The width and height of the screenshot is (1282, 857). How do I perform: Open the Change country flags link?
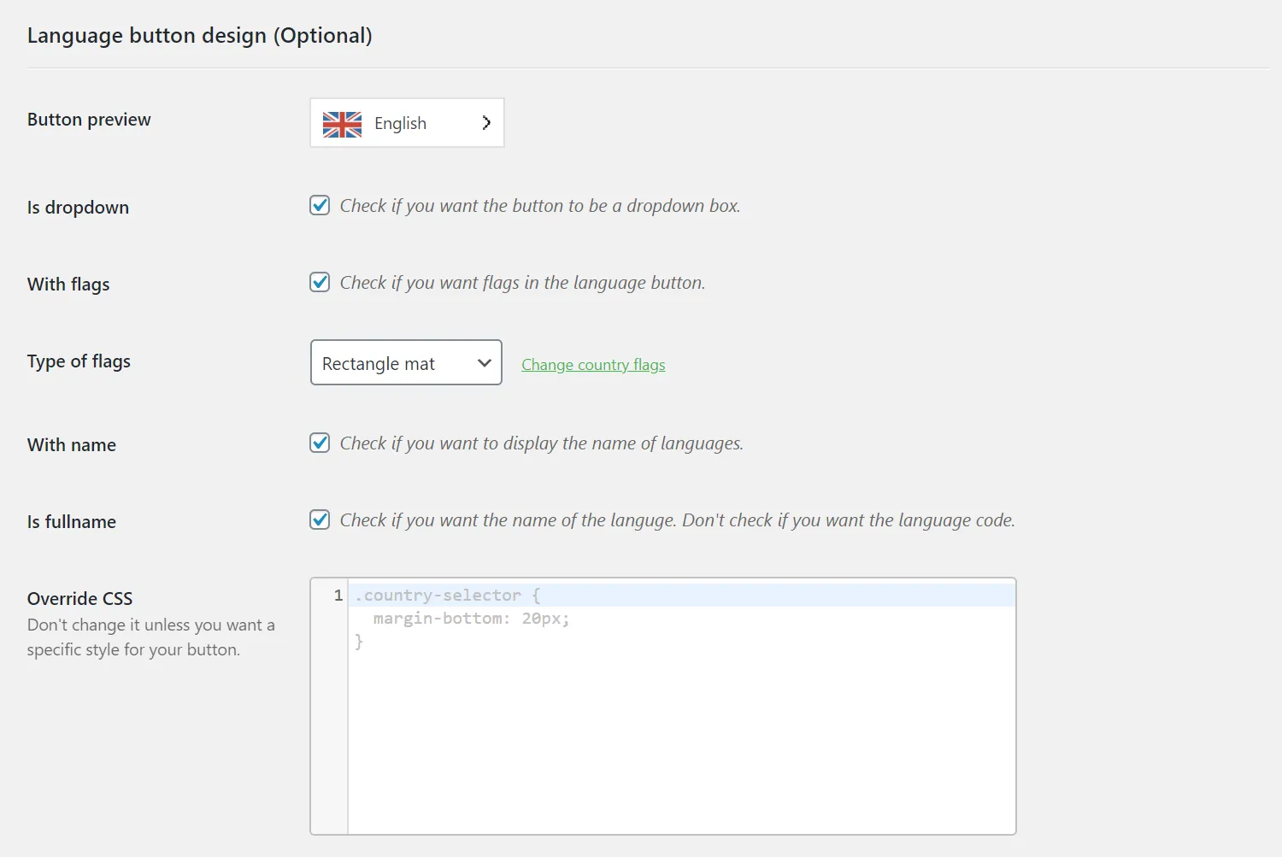(x=592, y=364)
